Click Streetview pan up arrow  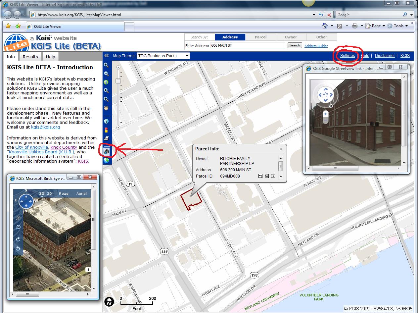(x=326, y=89)
